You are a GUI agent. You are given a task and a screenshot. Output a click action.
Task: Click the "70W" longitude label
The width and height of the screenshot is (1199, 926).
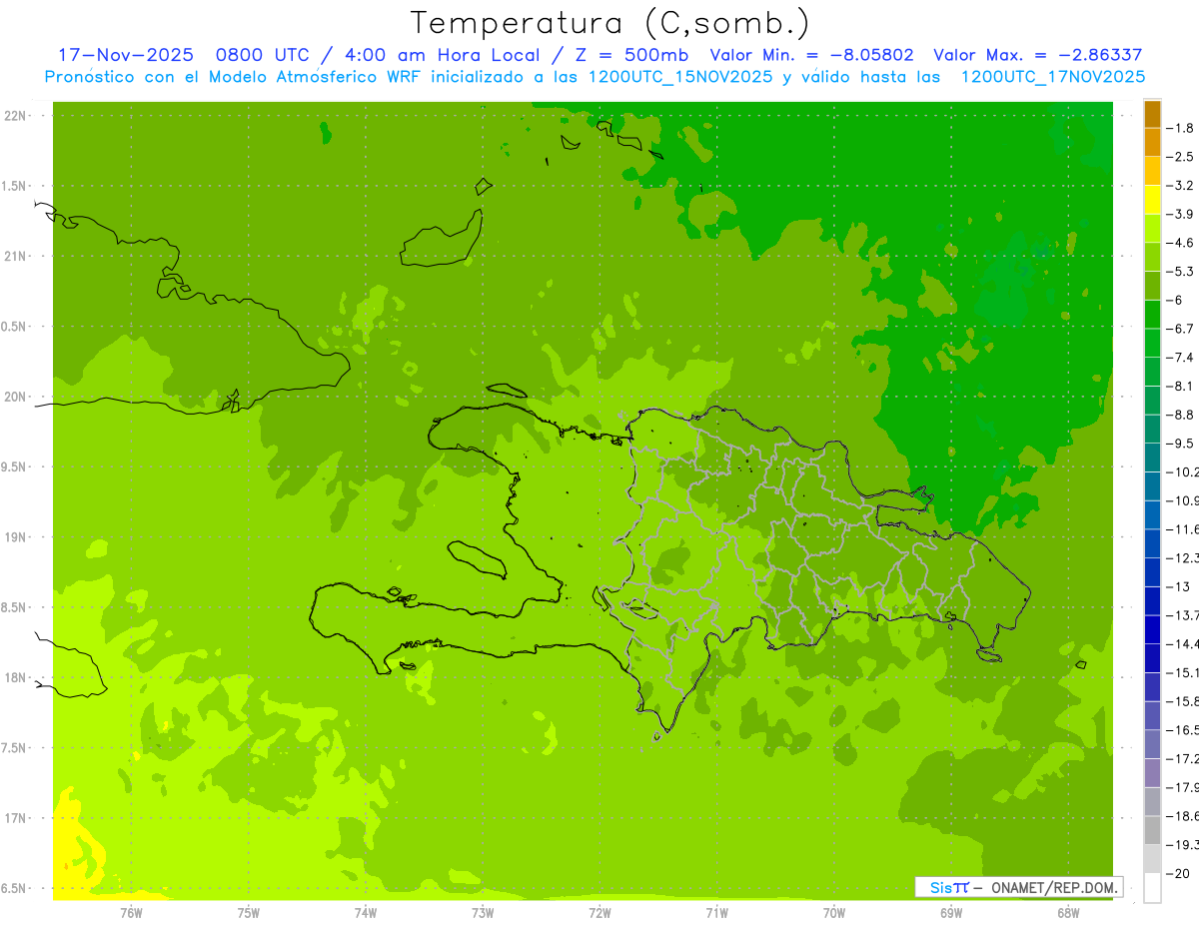(x=834, y=913)
